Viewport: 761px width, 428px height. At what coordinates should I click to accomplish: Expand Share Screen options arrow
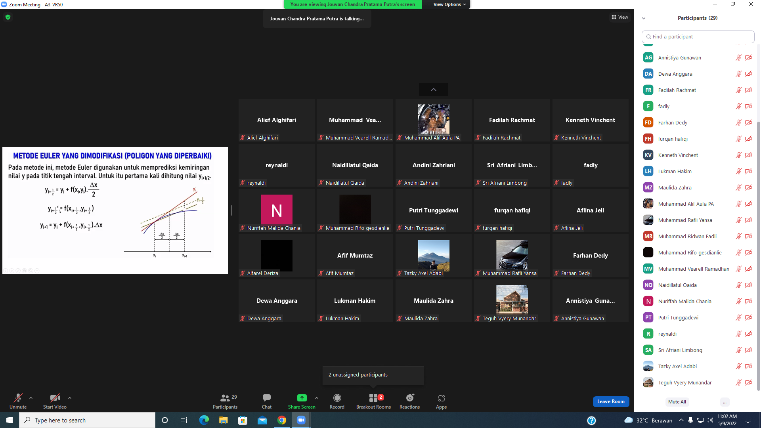[317, 398]
